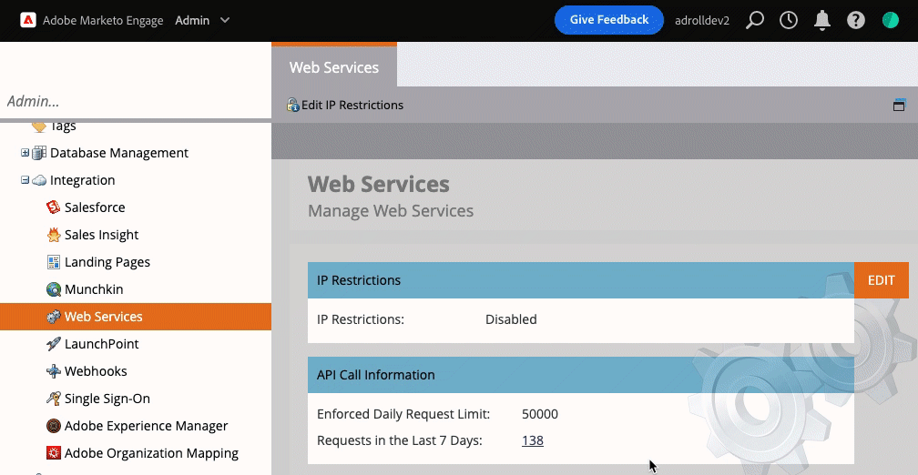
Task: Open the Admin menu label
Action: (192, 20)
